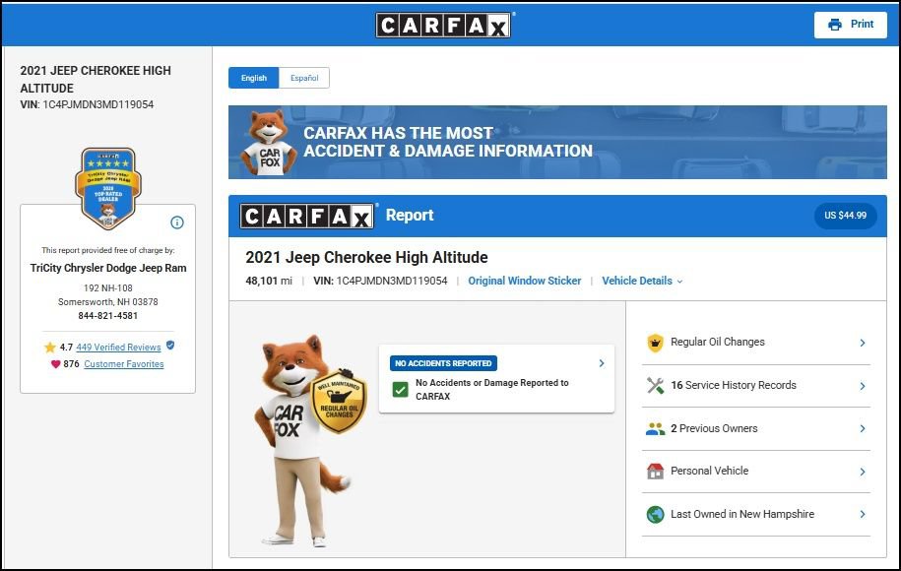Open the Original Window Sticker link
The width and height of the screenshot is (901, 571).
click(525, 281)
